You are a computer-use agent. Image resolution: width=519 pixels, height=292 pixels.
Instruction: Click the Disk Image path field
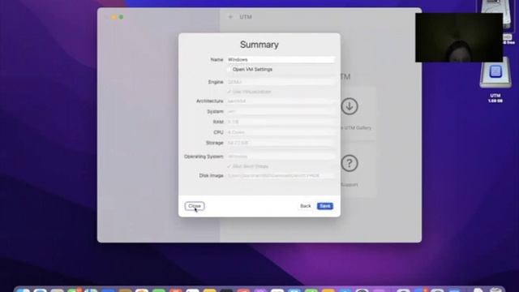pyautogui.click(x=281, y=175)
